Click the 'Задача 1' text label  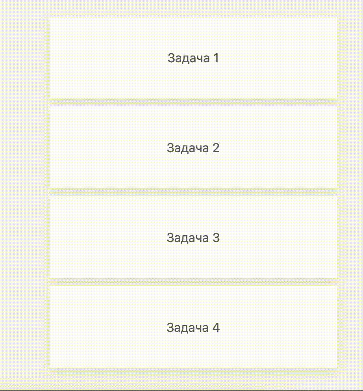[193, 58]
